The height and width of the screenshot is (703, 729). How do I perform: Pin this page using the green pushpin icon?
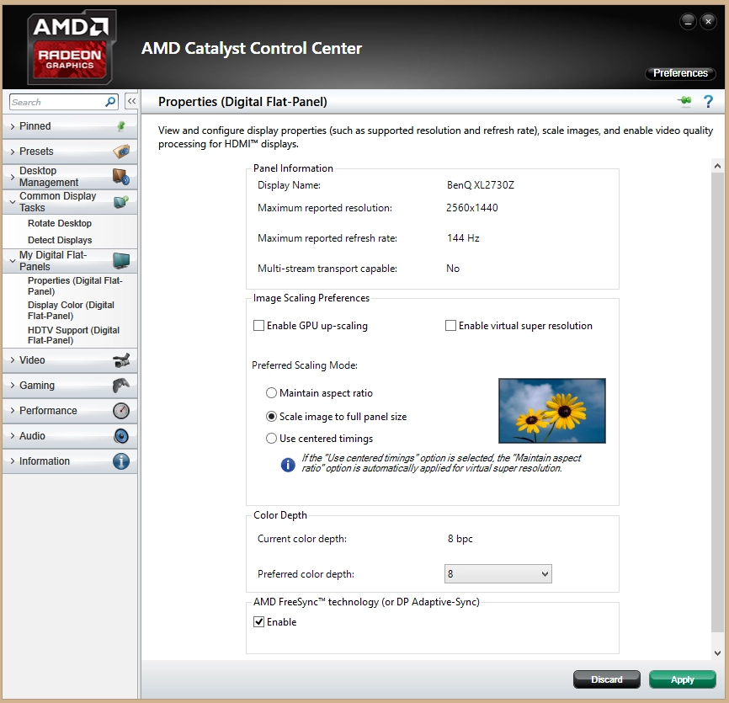684,100
